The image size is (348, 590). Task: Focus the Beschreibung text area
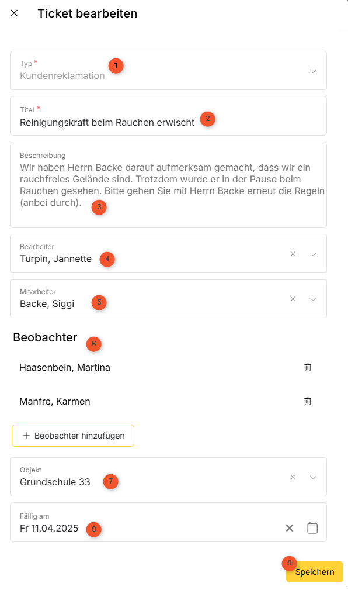[x=168, y=185]
